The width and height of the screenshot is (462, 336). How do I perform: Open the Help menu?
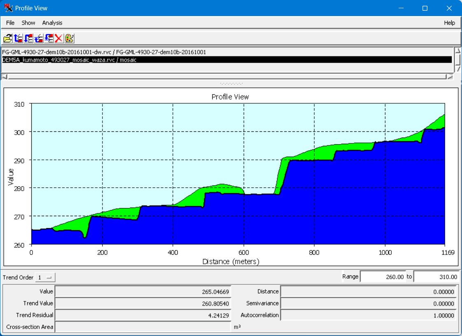[449, 23]
